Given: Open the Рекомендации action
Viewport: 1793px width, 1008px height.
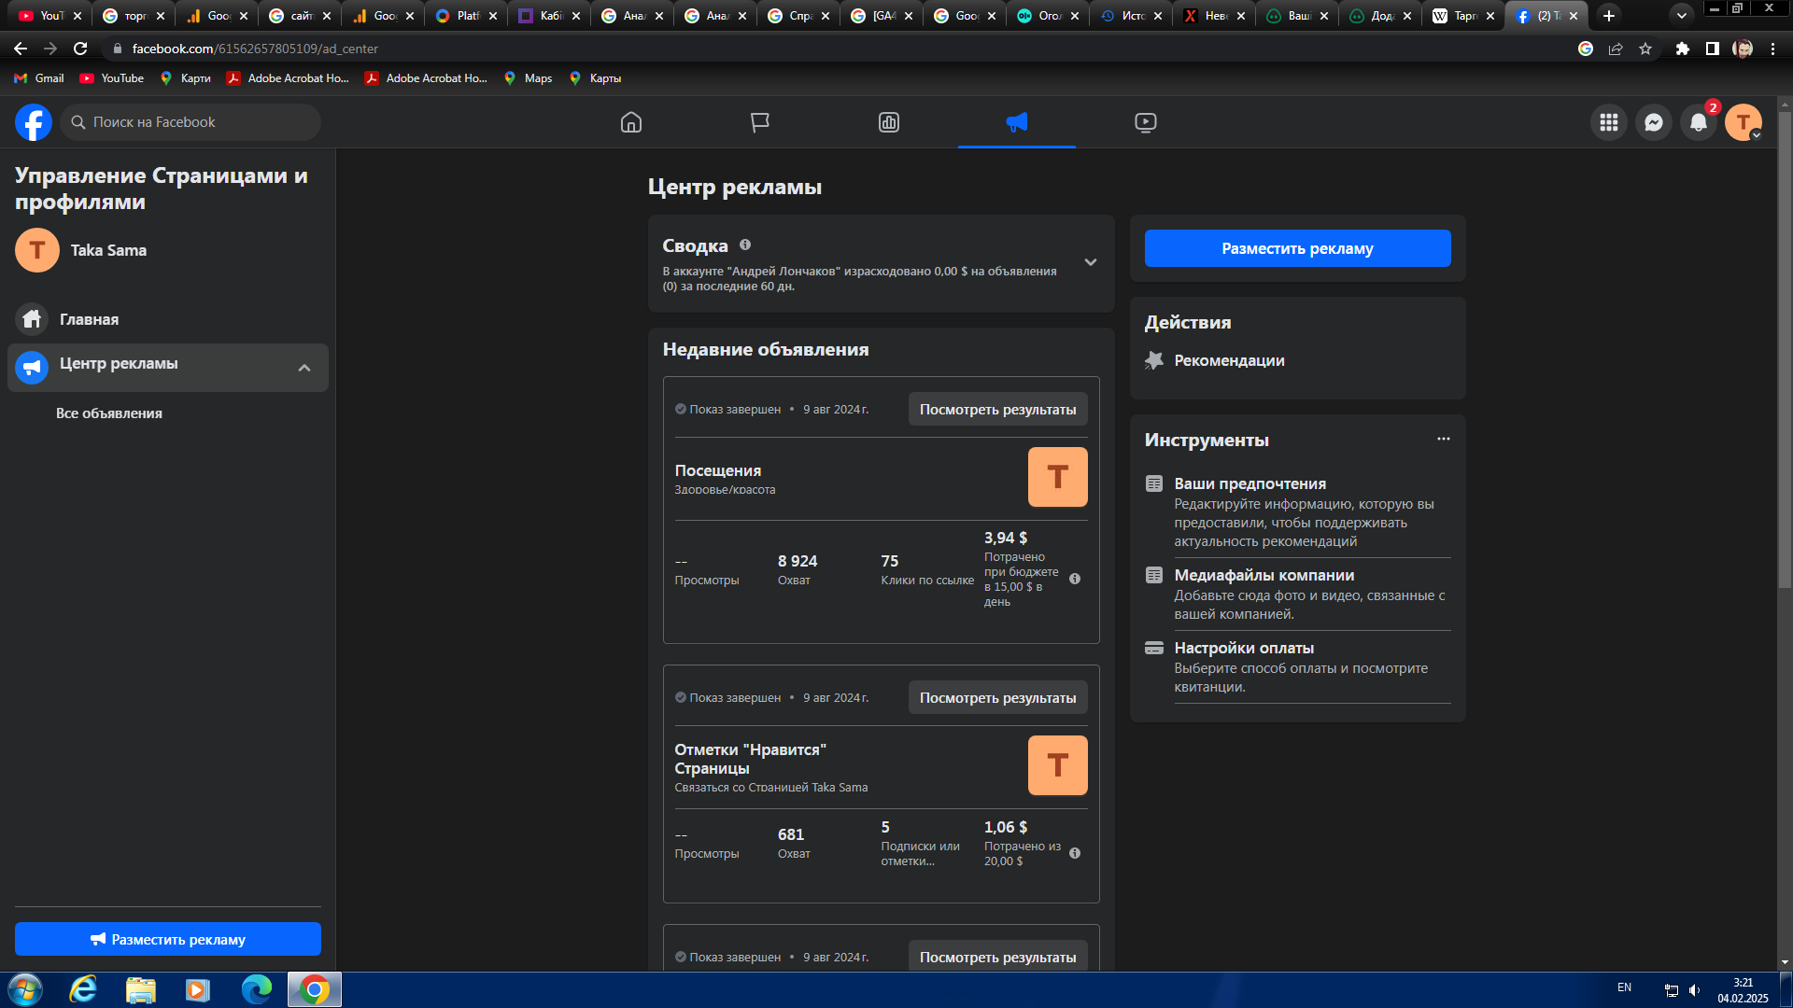Looking at the screenshot, I should (1228, 360).
